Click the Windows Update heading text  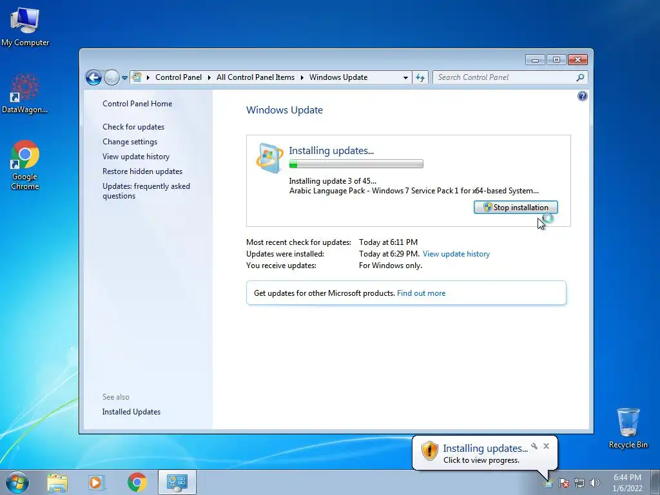click(284, 110)
